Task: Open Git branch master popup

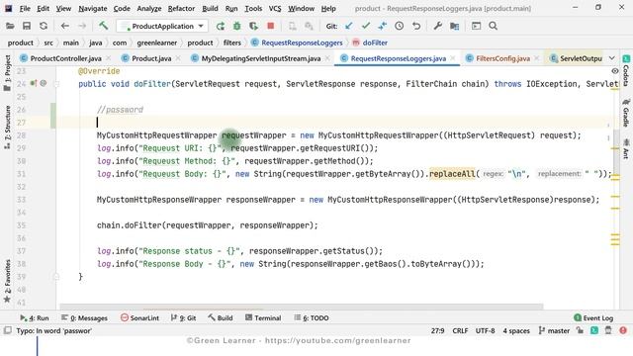Action: pyautogui.click(x=554, y=330)
